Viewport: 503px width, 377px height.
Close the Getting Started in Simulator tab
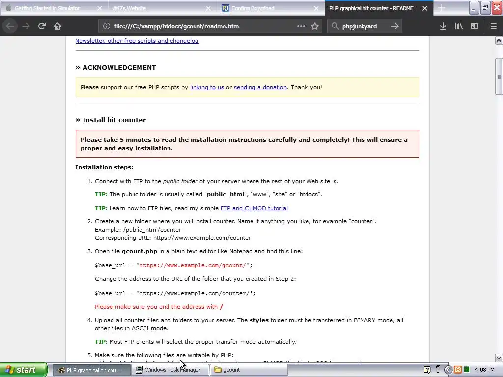tap(99, 8)
